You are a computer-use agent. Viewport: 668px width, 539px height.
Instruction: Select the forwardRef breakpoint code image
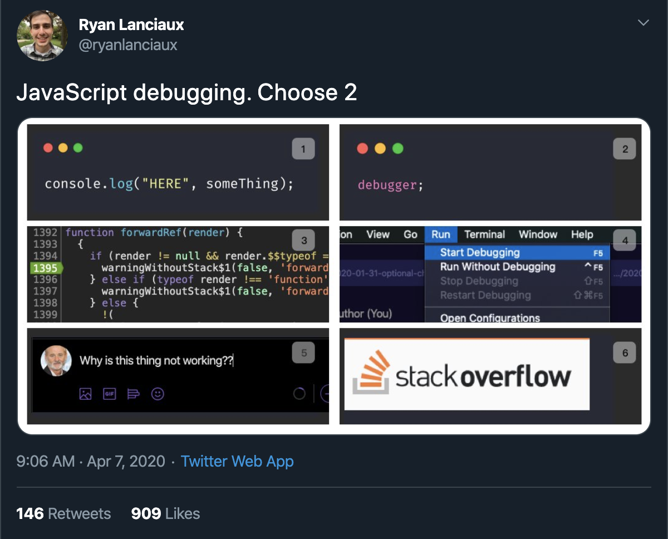(178, 274)
